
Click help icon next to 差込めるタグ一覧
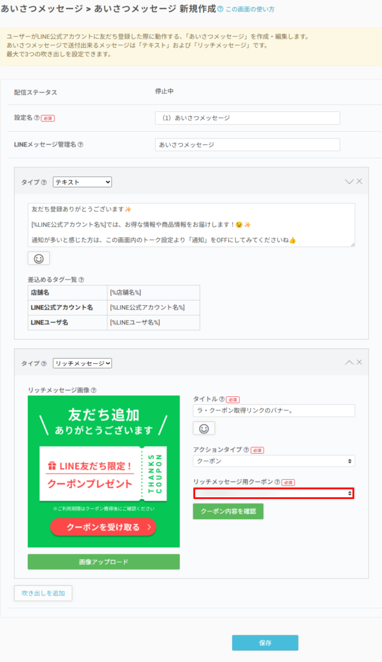tap(81, 279)
